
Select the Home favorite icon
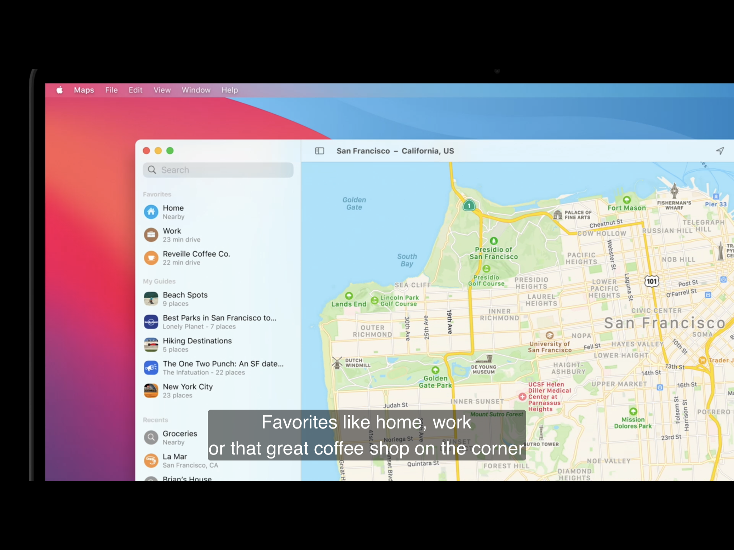click(151, 212)
